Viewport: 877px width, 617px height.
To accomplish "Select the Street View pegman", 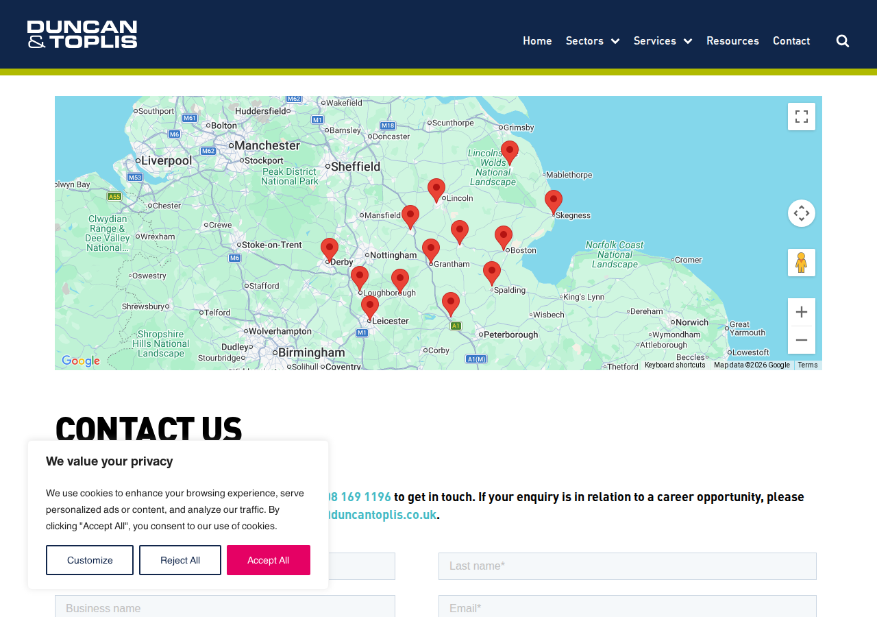I will (802, 263).
